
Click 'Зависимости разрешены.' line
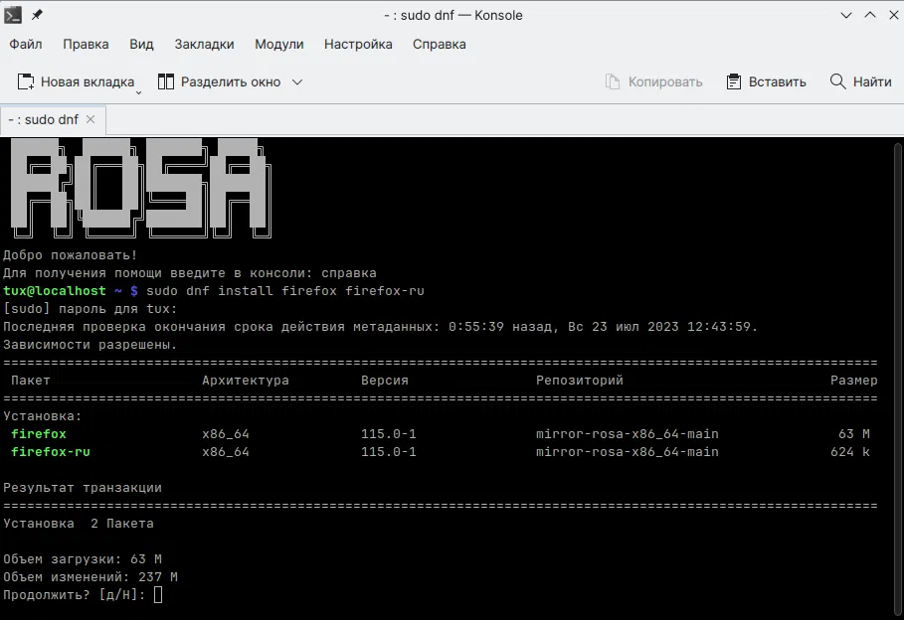(90, 345)
